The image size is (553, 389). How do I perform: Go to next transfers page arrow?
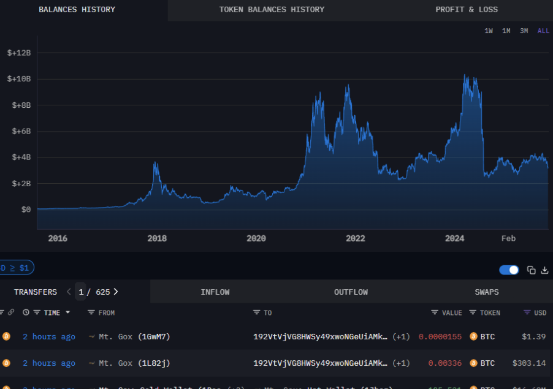[116, 292]
